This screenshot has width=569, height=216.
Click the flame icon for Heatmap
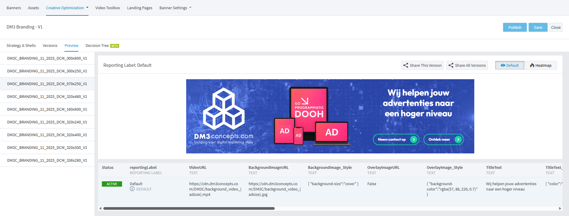(532, 65)
